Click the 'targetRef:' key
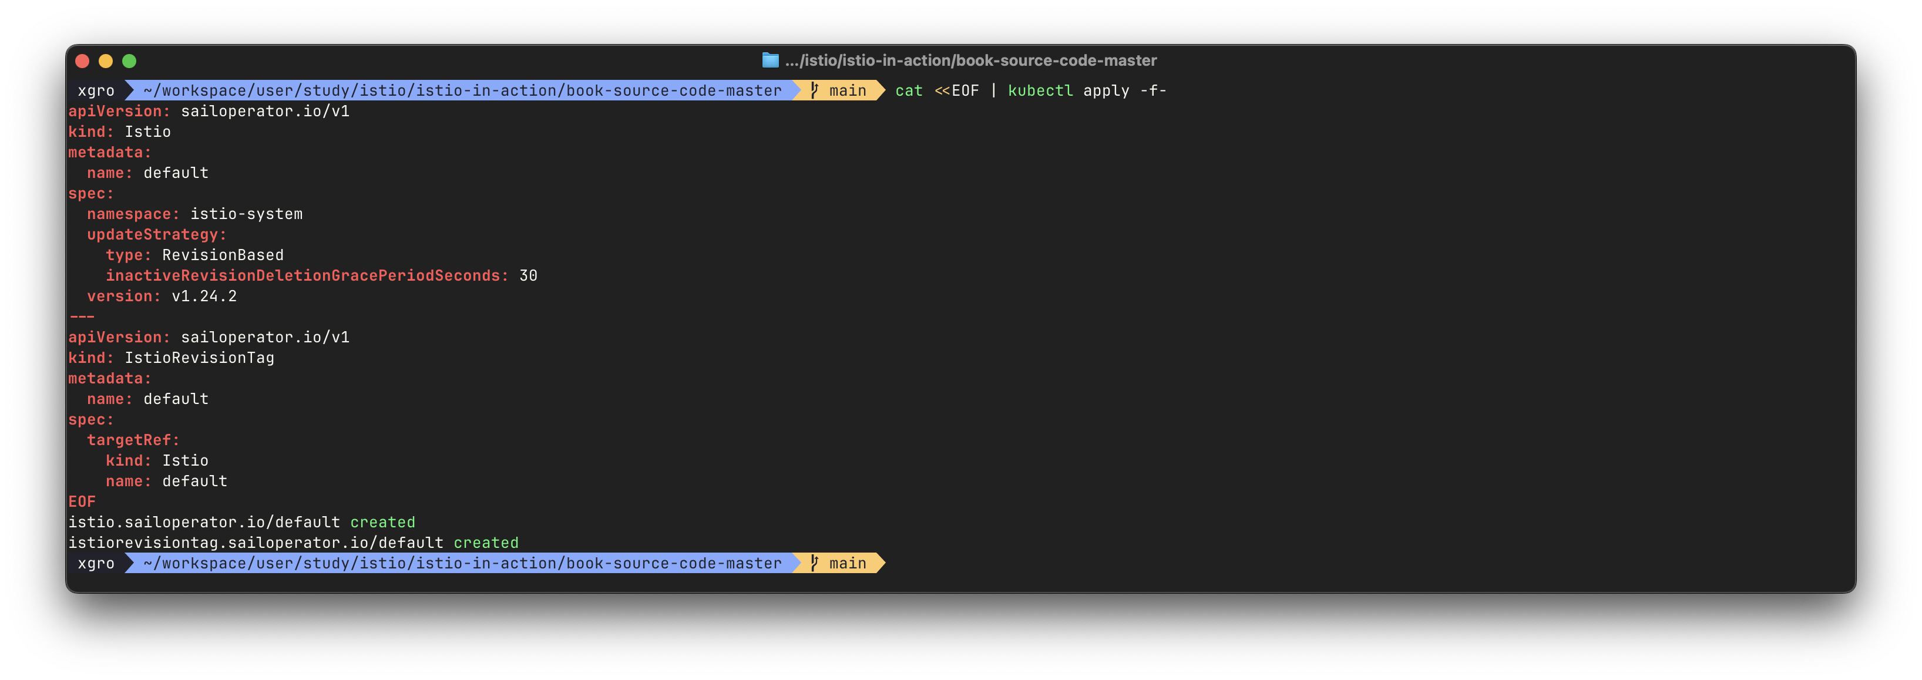Image resolution: width=1922 pixels, height=680 pixels. tap(133, 440)
